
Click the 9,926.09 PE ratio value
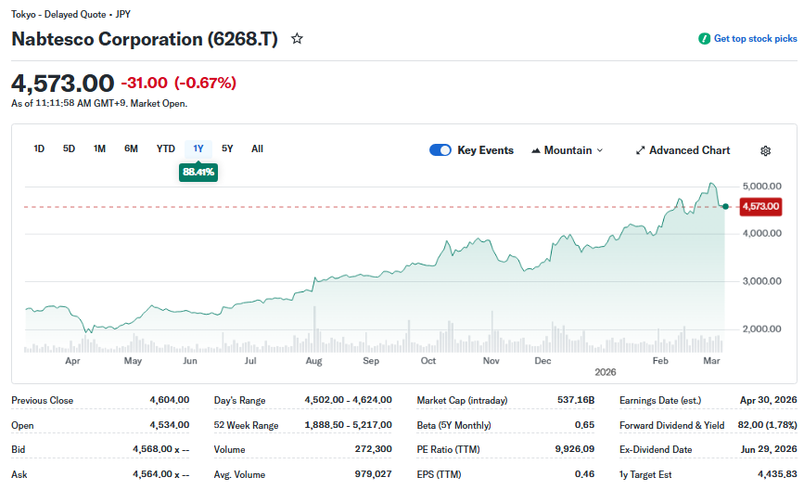coord(575,449)
